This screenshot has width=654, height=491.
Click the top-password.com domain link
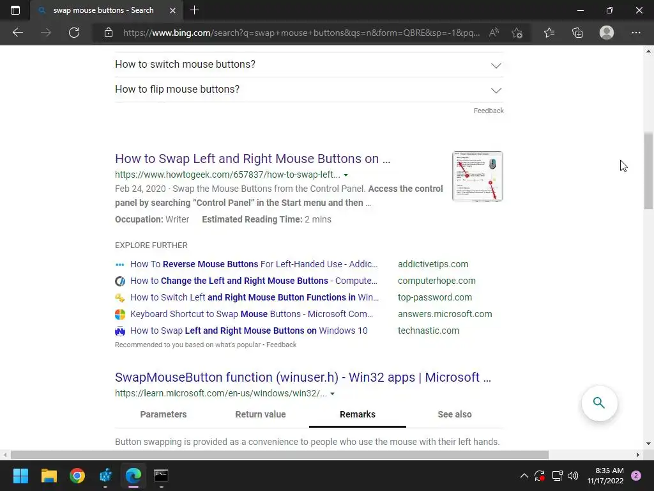435,298
